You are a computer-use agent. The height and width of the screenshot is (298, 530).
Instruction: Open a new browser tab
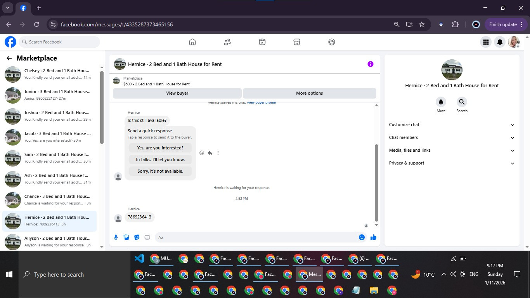[39, 8]
